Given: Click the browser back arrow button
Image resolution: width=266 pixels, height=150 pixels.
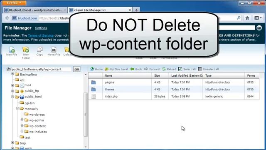Looking at the screenshot, I should pyautogui.click(x=7, y=18).
